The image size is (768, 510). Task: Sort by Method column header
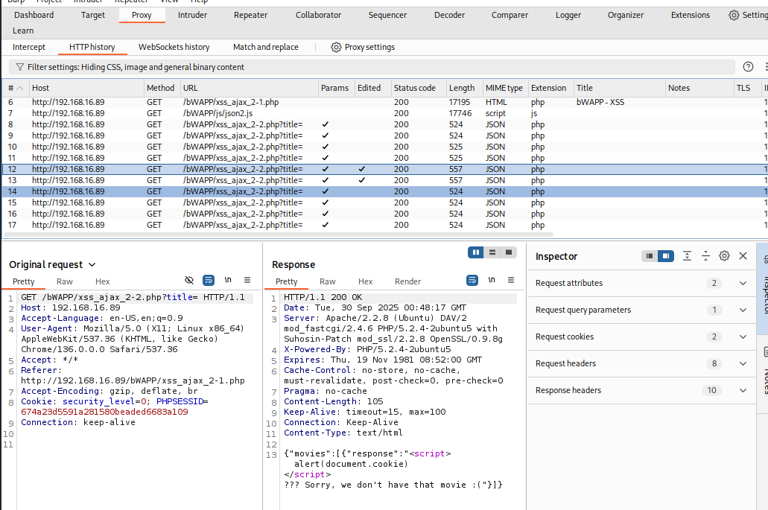(x=161, y=88)
